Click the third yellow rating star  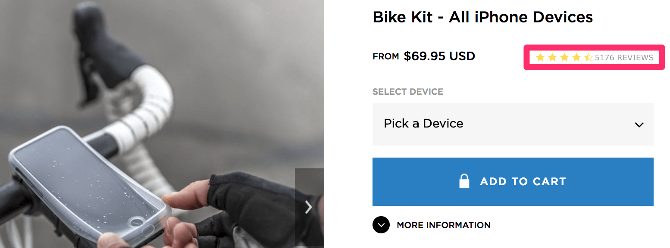(x=564, y=57)
